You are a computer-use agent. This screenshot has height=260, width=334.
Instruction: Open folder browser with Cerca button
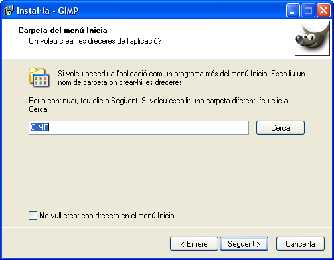[x=280, y=127]
